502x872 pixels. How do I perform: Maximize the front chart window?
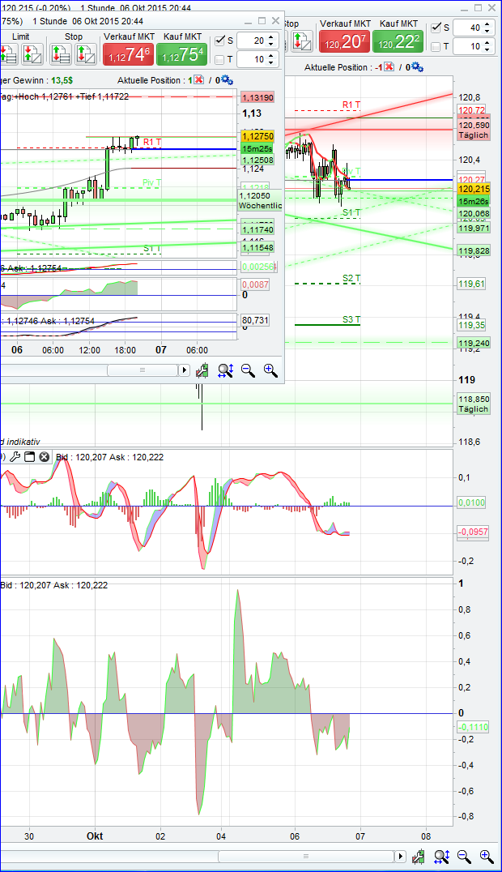coord(262,21)
